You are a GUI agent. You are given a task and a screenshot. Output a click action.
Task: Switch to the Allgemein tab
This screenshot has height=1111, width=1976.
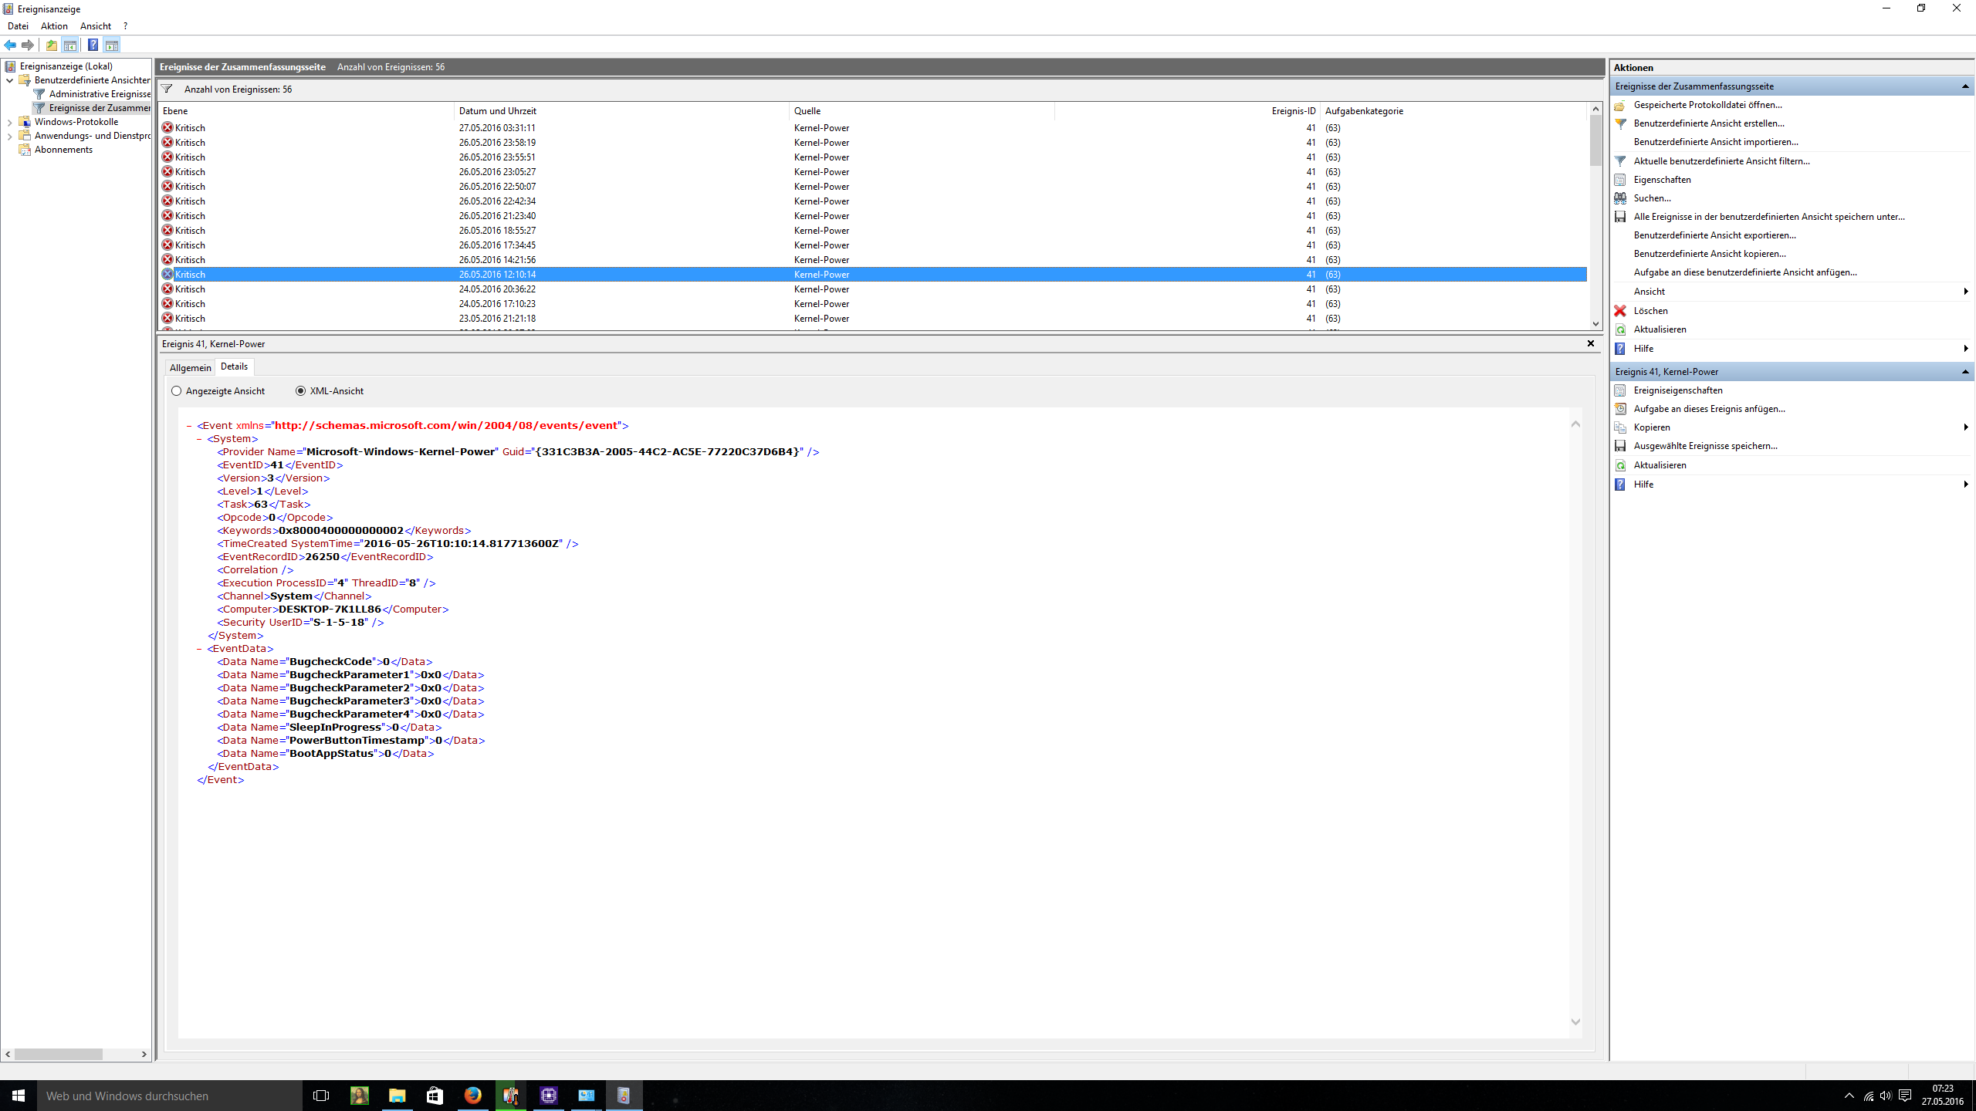[190, 368]
